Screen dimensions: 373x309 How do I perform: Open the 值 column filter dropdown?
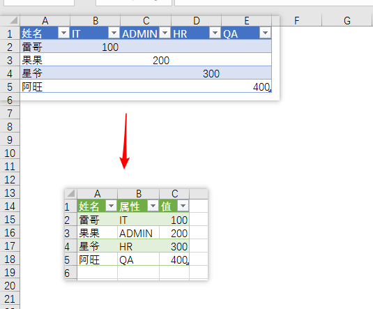[183, 206]
